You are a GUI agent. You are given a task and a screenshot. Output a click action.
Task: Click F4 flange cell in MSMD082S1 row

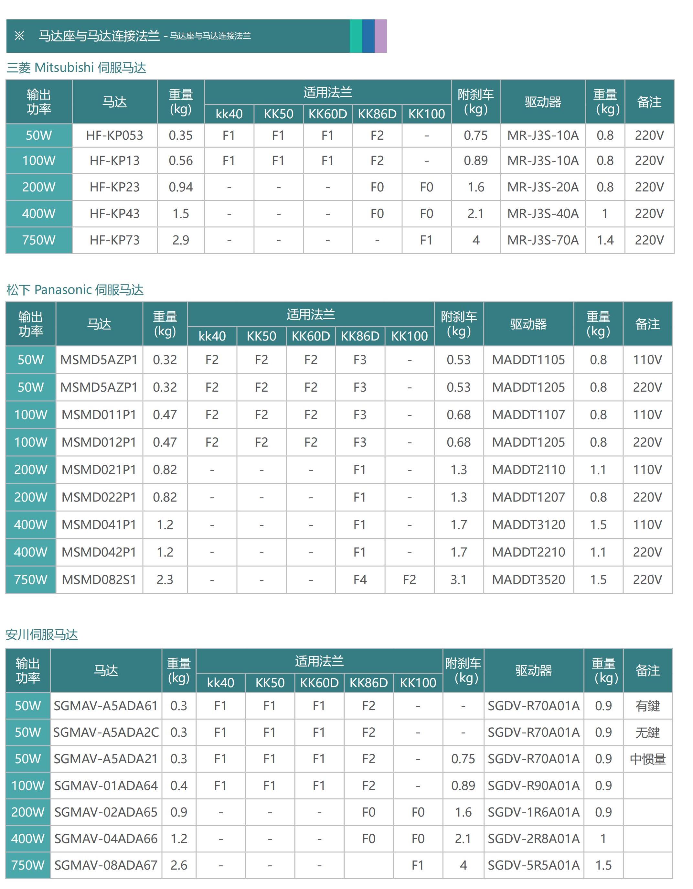coord(360,579)
